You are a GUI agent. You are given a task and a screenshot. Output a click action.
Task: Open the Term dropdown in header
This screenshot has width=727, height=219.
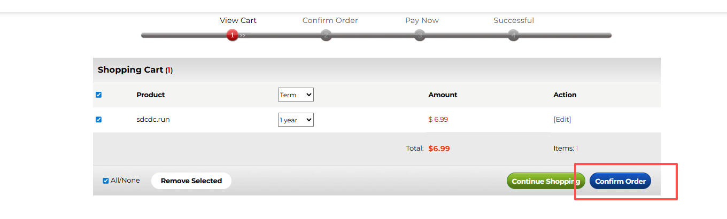tap(296, 95)
